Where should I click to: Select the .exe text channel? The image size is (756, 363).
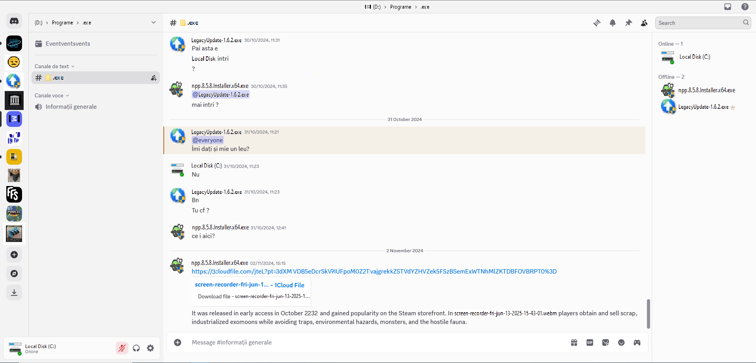(x=94, y=78)
